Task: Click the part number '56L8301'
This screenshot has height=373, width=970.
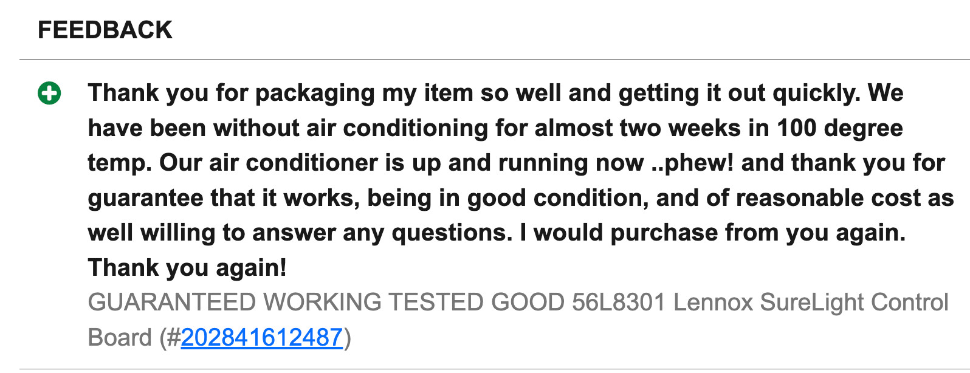Action: click(619, 303)
